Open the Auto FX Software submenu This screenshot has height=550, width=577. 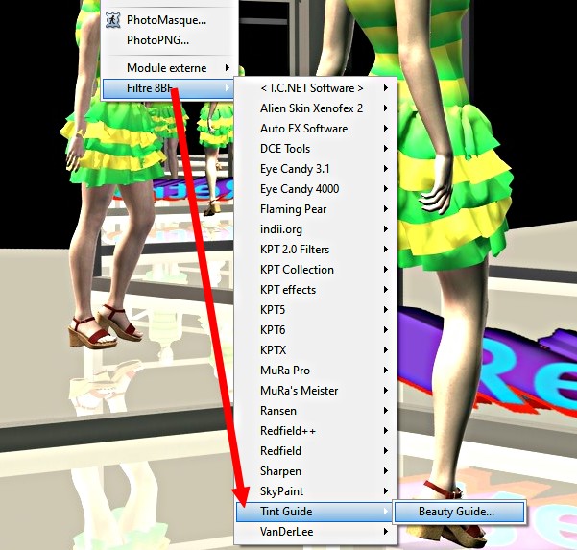315,129
